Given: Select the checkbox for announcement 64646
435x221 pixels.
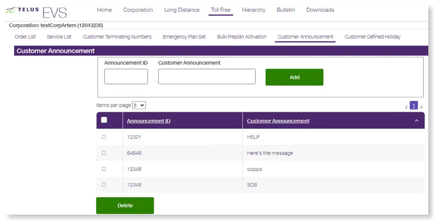Looking at the screenshot, I should (x=104, y=153).
